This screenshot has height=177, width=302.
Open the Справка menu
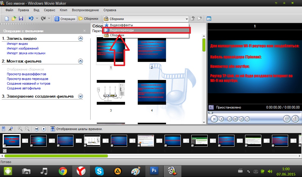point(110,10)
